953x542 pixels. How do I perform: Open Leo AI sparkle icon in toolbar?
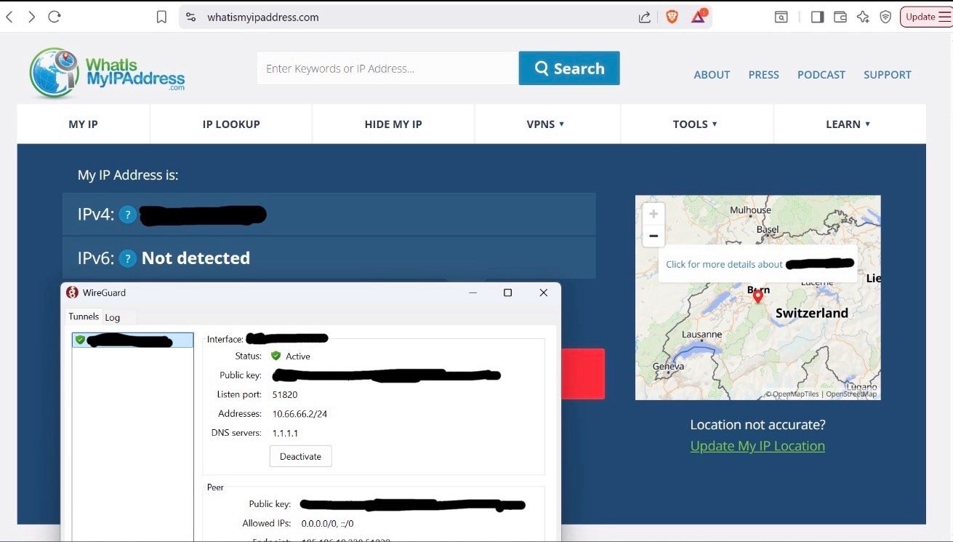point(863,16)
